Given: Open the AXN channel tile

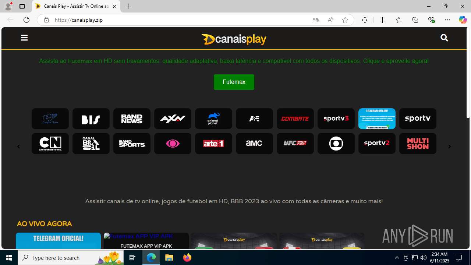Looking at the screenshot, I should pyautogui.click(x=173, y=119).
